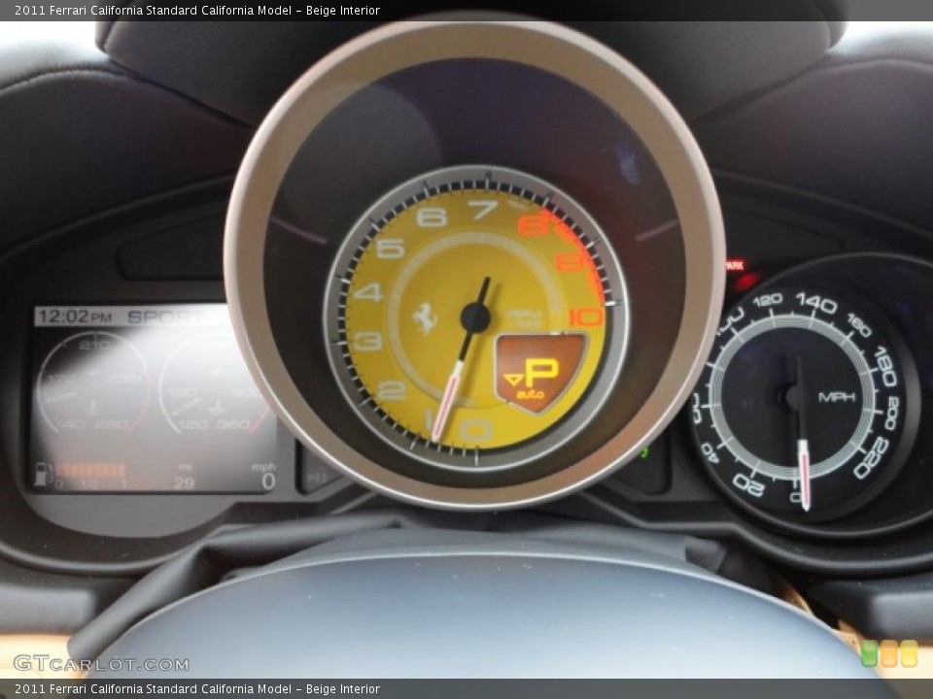Click the number 2 on the tachometer
This screenshot has height=699, width=933.
(x=392, y=391)
